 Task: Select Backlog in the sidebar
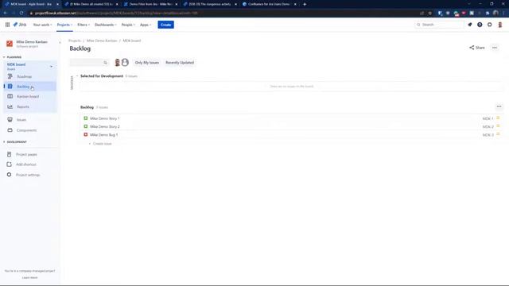click(30, 87)
